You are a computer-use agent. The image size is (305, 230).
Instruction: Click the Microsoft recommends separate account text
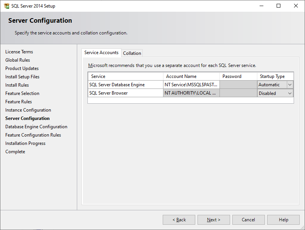[x=172, y=65]
